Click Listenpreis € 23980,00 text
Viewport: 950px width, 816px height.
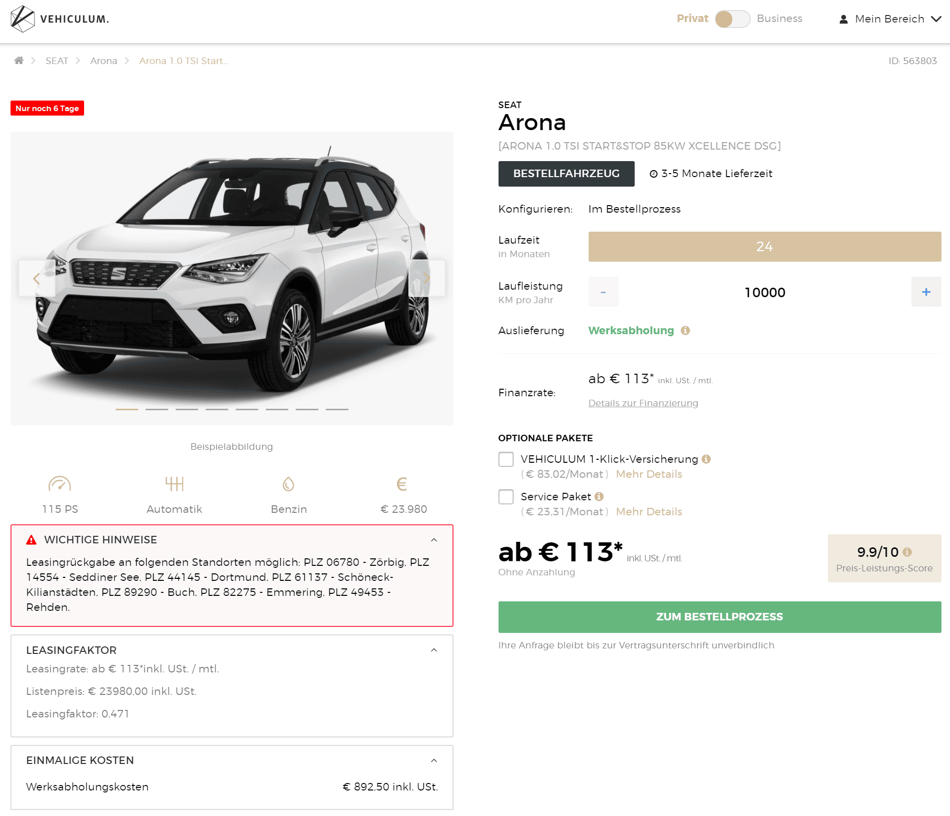coord(111,691)
